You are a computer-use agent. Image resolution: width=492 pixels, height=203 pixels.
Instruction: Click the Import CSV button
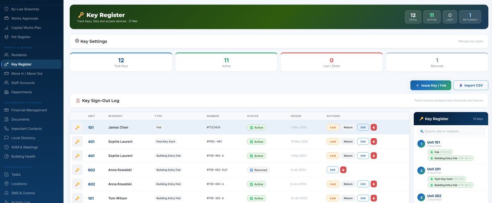coord(471,85)
